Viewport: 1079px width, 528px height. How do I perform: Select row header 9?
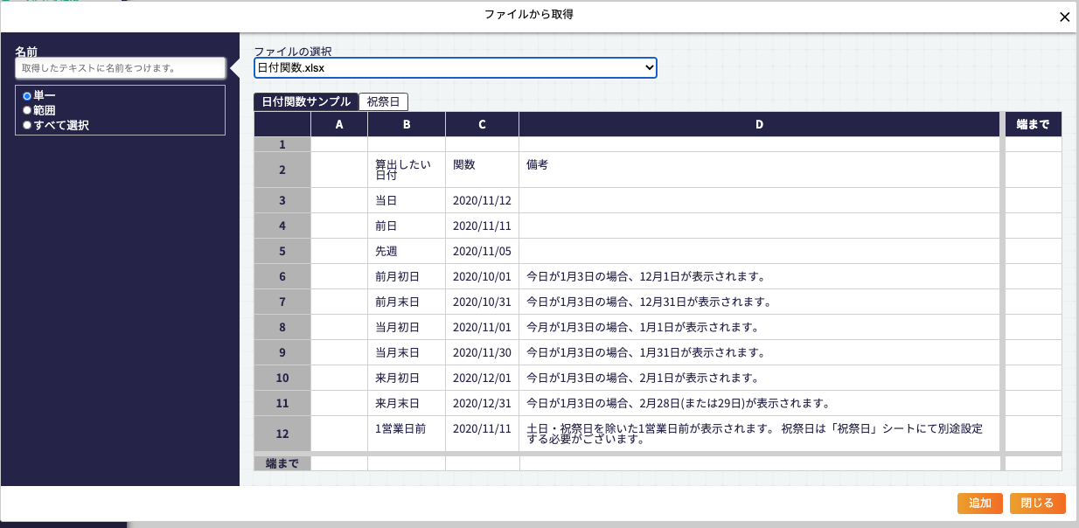click(x=282, y=352)
